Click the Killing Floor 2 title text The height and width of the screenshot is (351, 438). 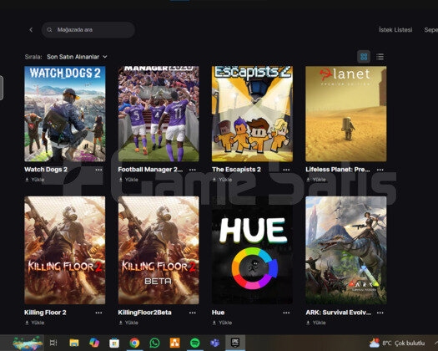coord(45,313)
